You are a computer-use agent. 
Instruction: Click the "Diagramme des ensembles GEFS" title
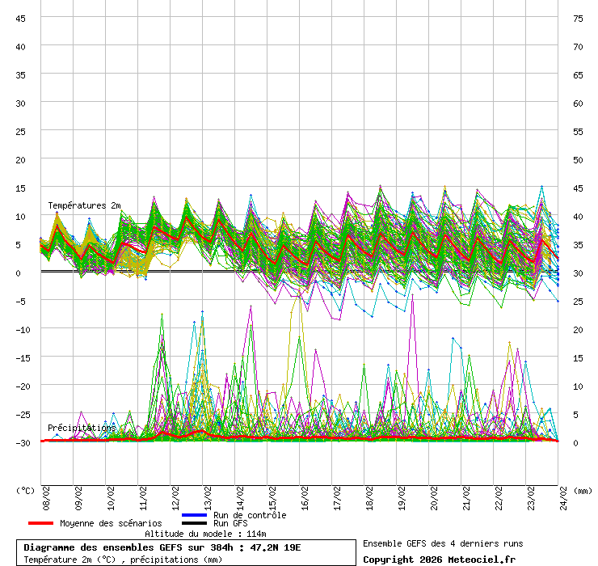pos(162,547)
